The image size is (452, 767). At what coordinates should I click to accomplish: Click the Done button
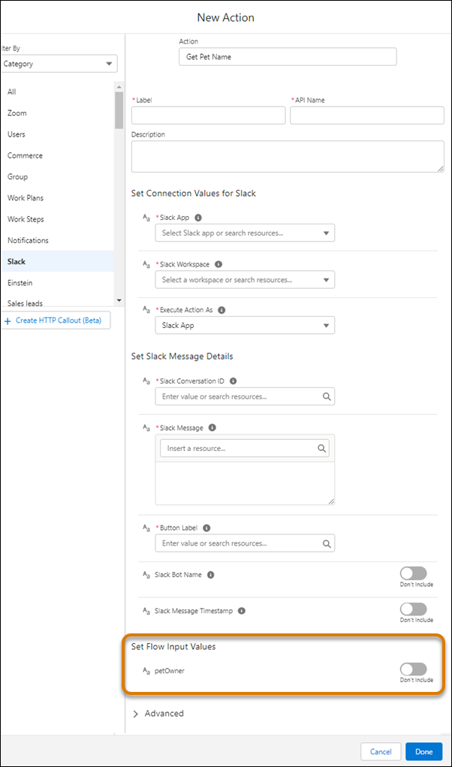(x=424, y=751)
